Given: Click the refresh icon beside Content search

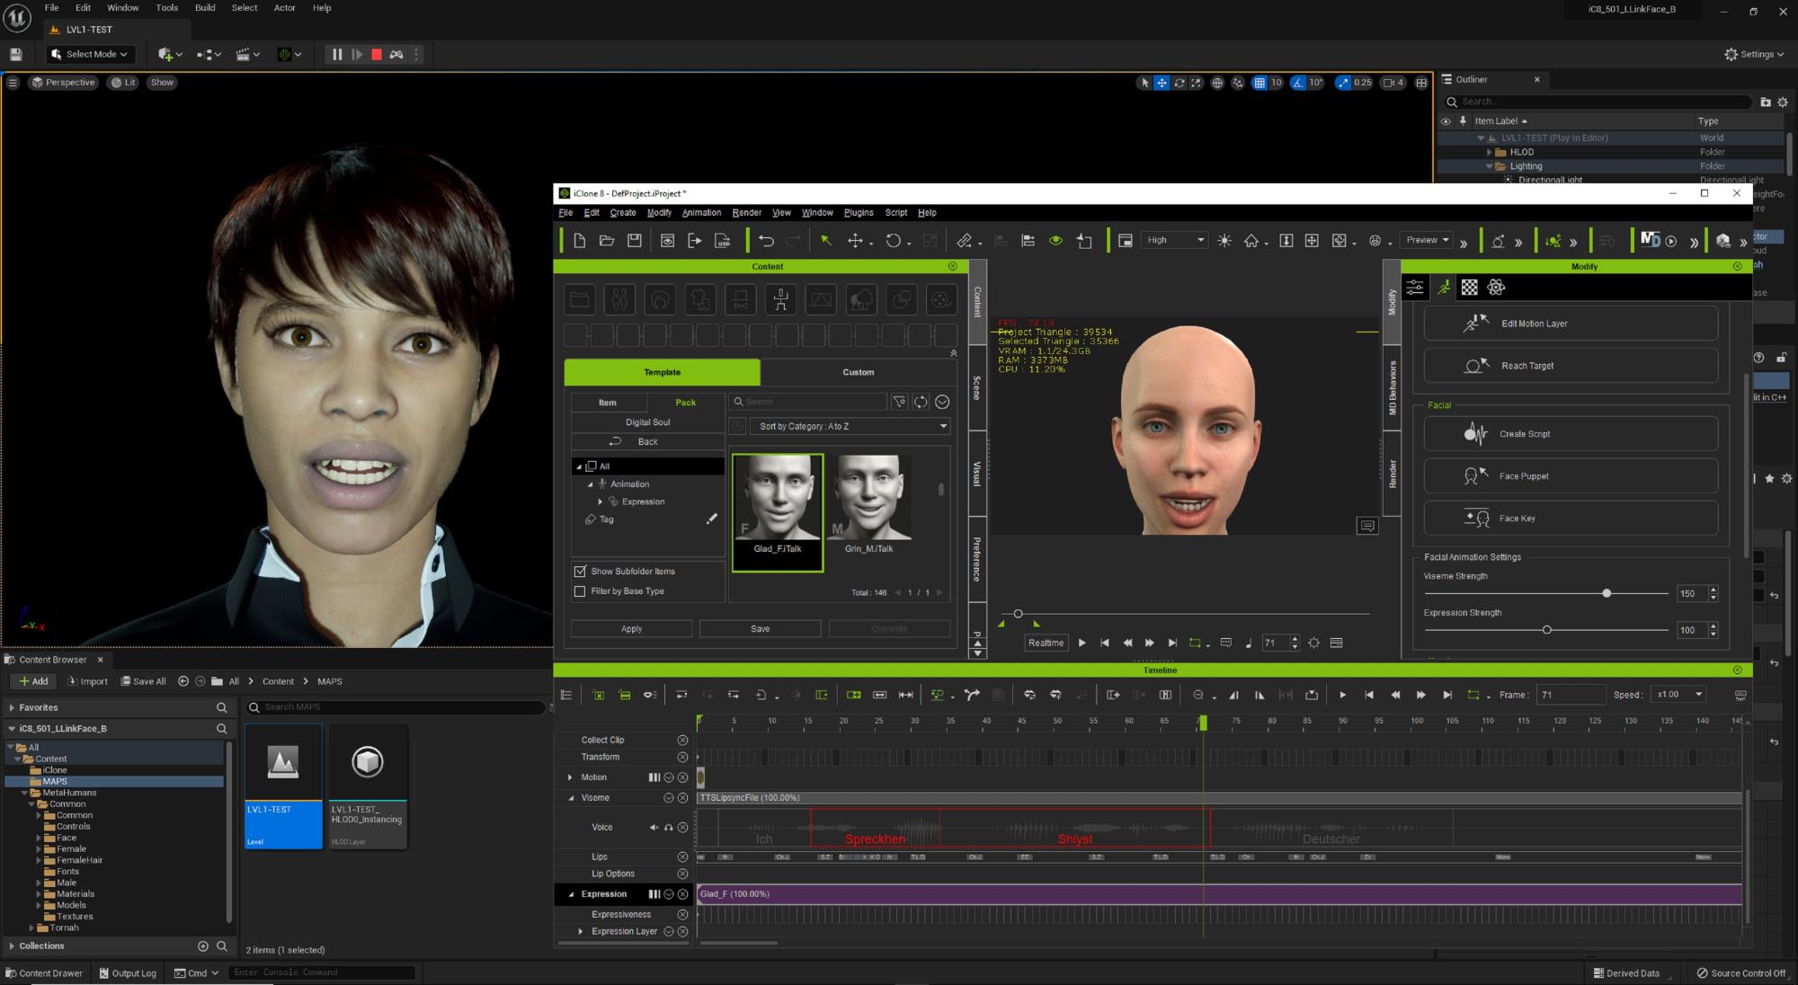Looking at the screenshot, I should click(x=921, y=402).
